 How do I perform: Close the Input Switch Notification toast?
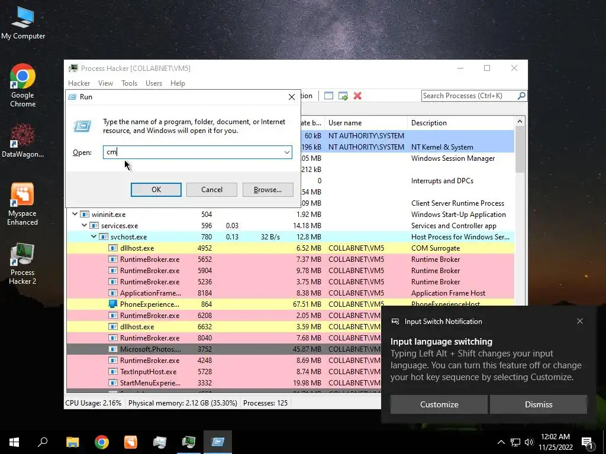(580, 321)
